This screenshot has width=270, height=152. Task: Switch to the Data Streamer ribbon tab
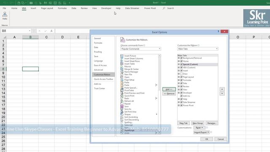coord(132,8)
